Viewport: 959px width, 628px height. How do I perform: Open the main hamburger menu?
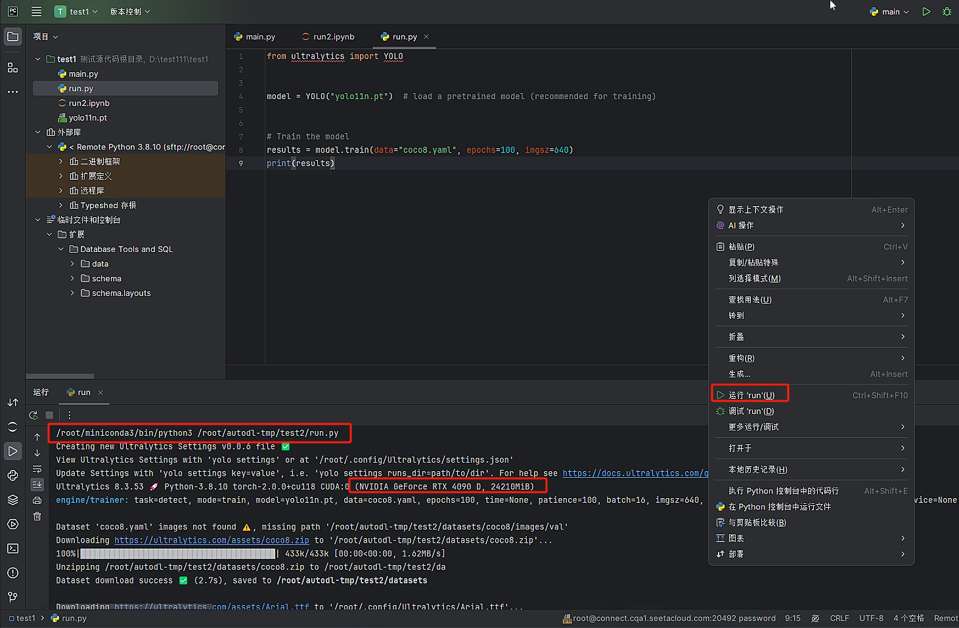(37, 12)
